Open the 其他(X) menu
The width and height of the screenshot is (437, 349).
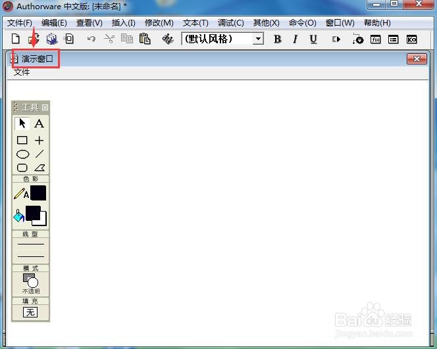(266, 23)
